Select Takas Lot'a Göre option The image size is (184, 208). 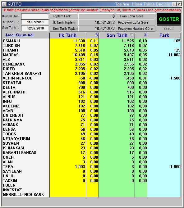(x=136, y=16)
